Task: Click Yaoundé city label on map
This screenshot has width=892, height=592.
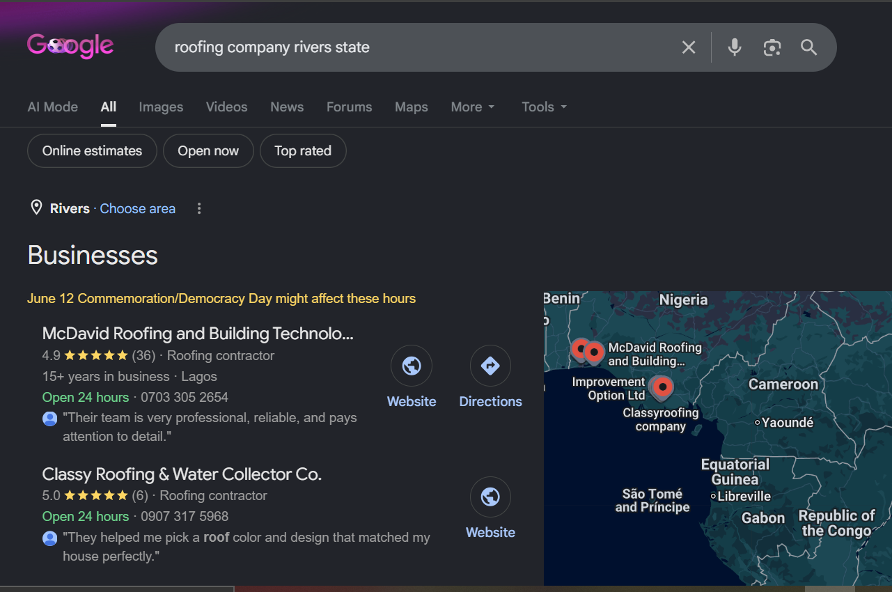Action: click(x=788, y=422)
